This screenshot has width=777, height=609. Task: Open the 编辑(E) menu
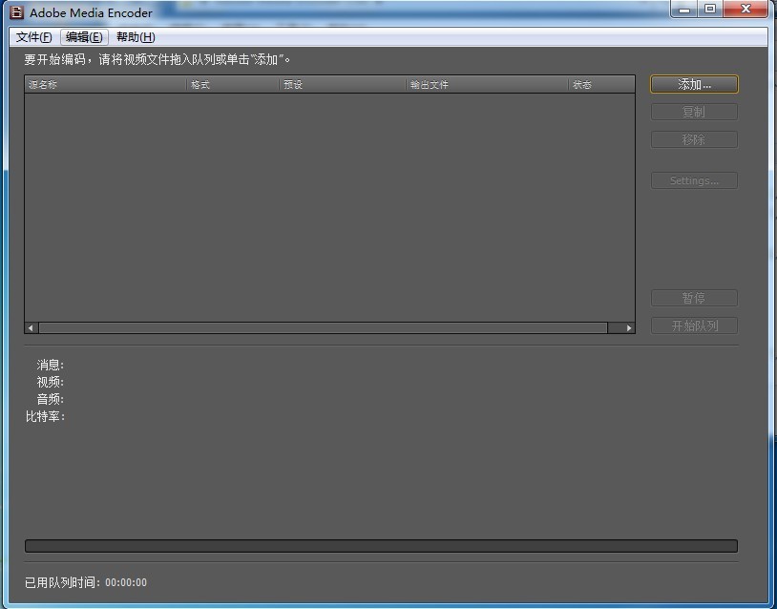tap(84, 37)
